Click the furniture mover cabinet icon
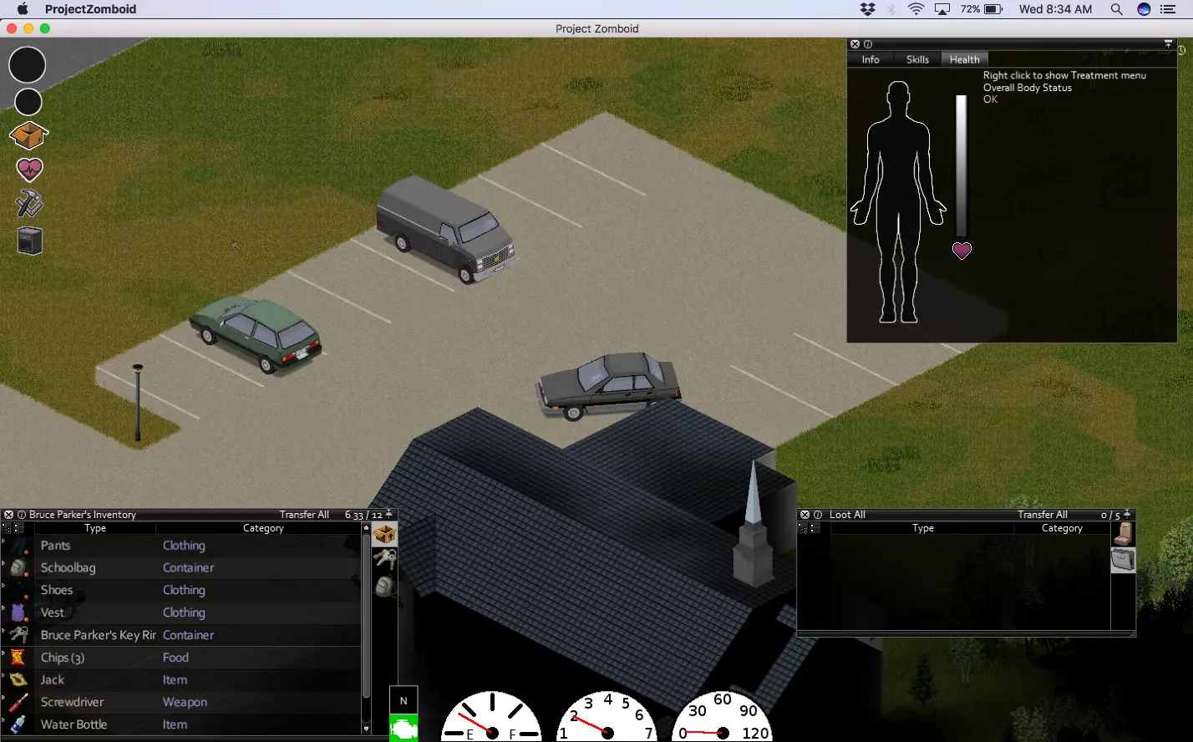Viewport: 1193px width, 742px height. [30, 241]
